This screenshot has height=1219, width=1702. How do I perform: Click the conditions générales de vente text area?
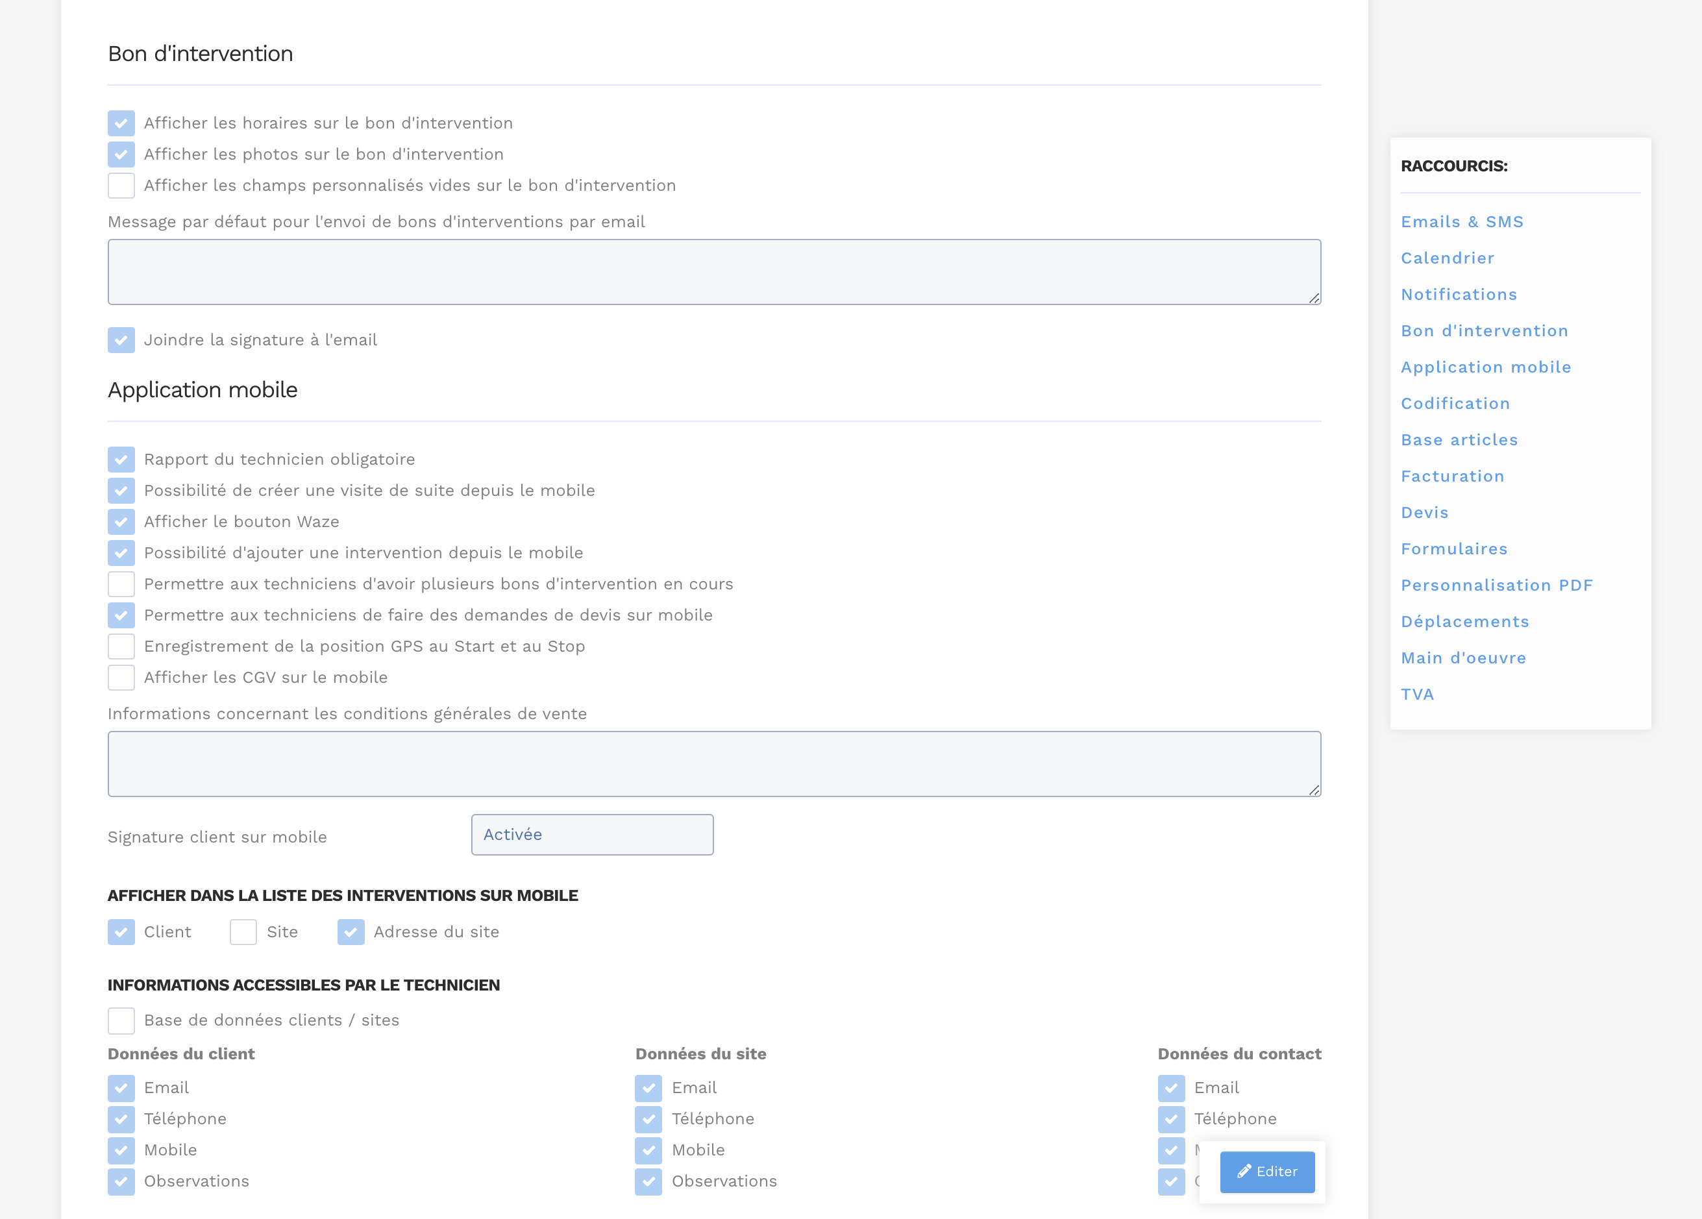click(713, 764)
